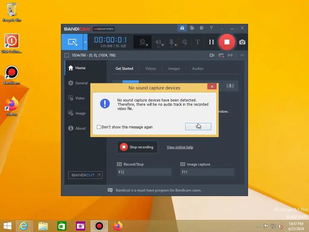309x232 pixels.
Task: Open the clock showing 10:47 PM
Action: 296,226
